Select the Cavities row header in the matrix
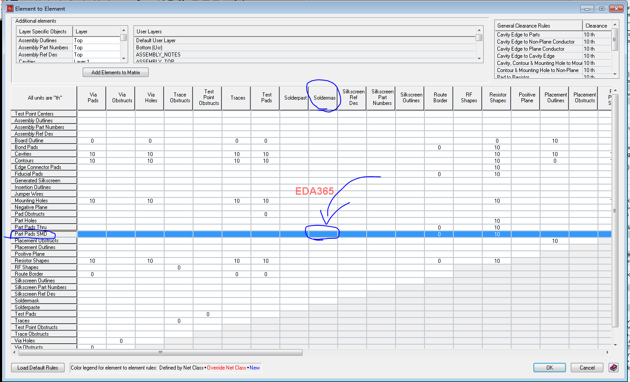Viewport: 630px width, 382px height. [x=44, y=154]
